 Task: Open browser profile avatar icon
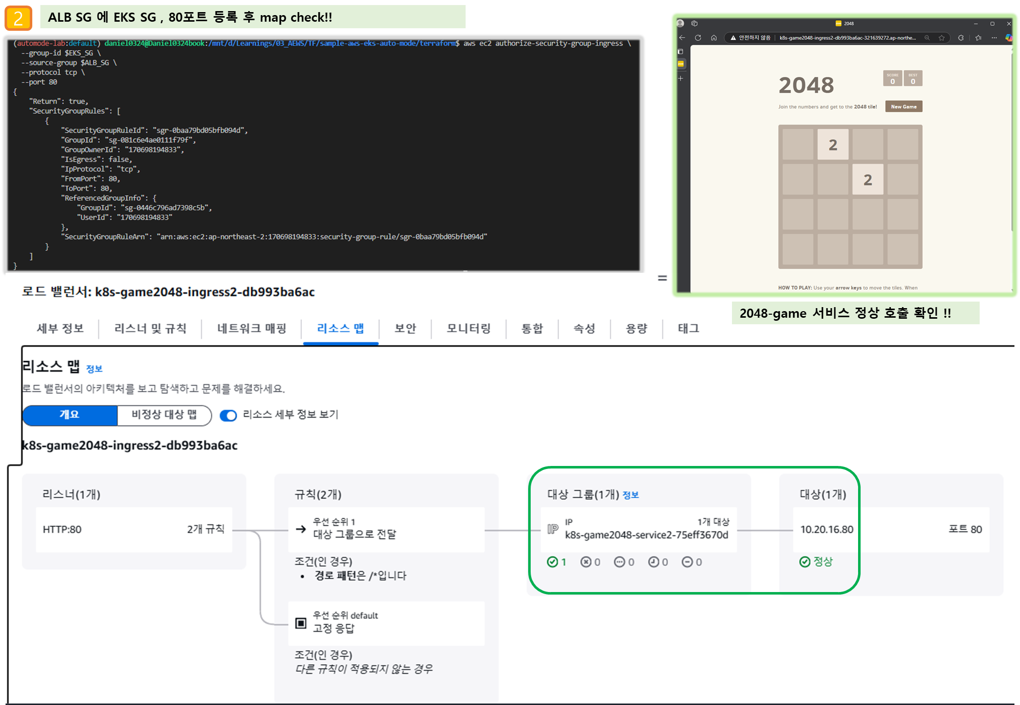click(x=680, y=23)
